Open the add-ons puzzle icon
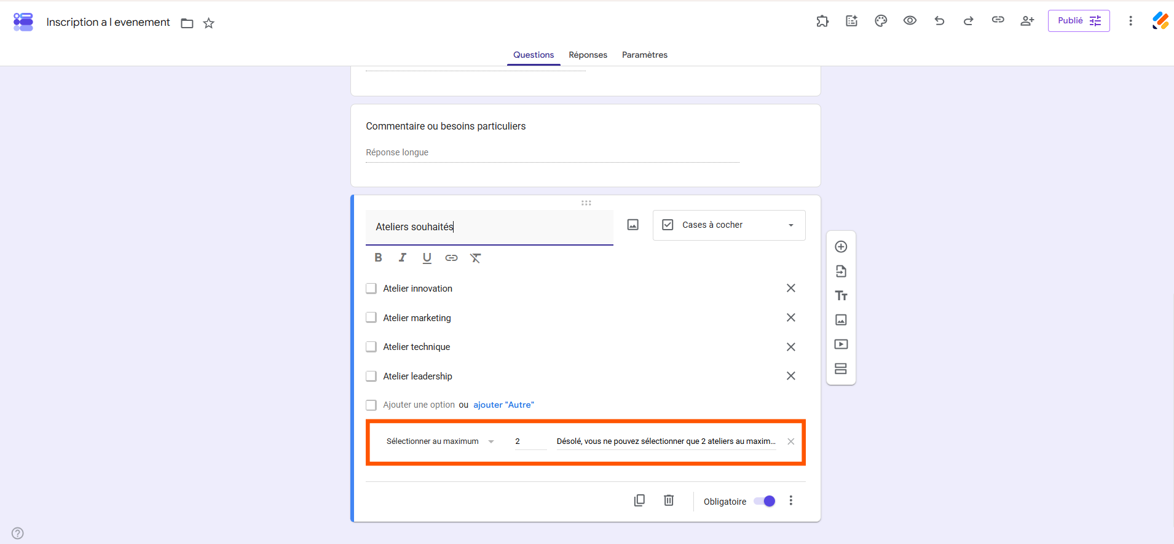 [822, 21]
